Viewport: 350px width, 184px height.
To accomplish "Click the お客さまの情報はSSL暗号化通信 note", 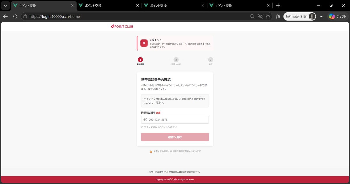I will [177, 151].
